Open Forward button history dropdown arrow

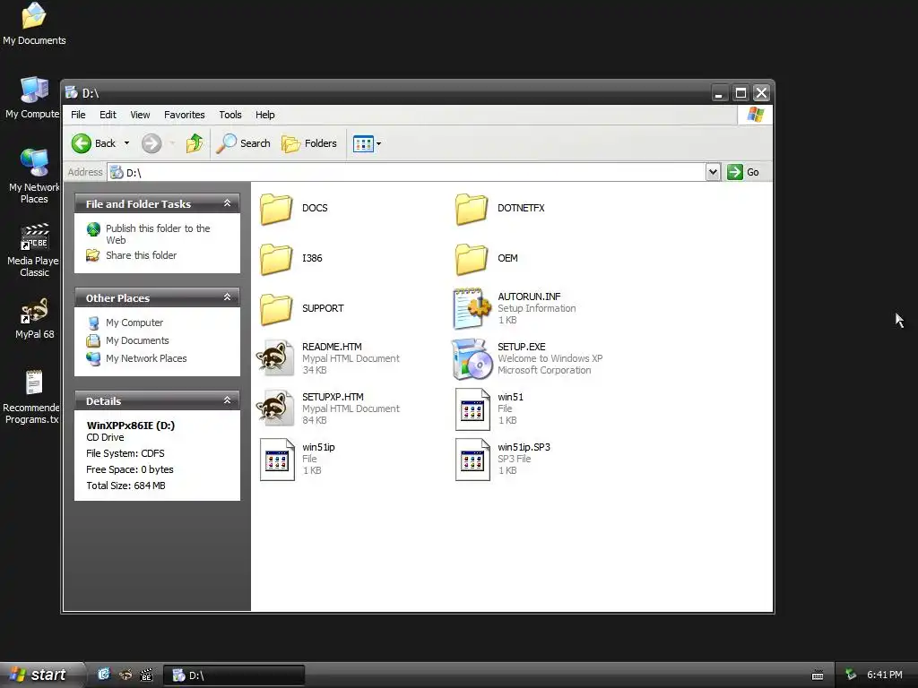(x=172, y=143)
